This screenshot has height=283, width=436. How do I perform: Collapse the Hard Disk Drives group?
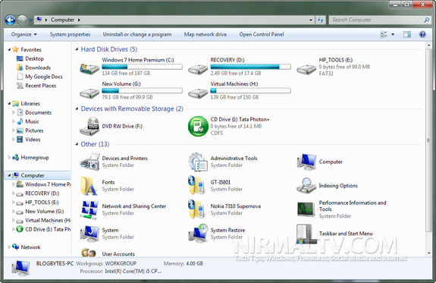point(77,49)
